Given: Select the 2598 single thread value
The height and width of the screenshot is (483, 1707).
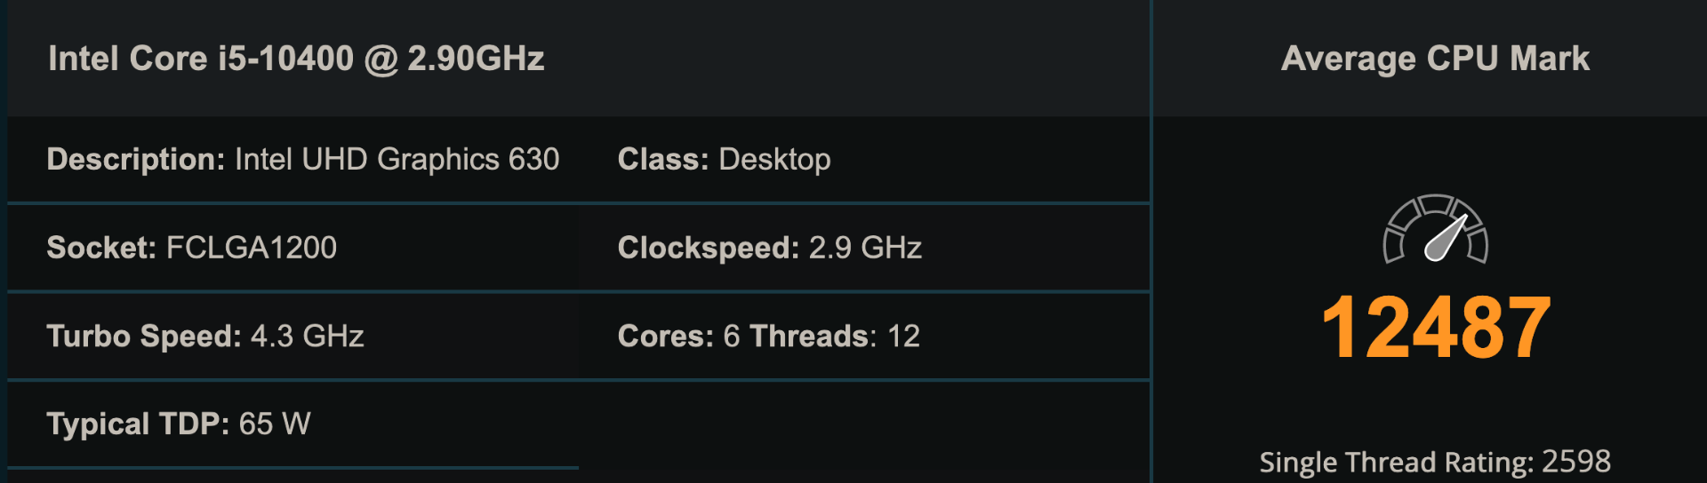Looking at the screenshot, I should pos(1575,462).
